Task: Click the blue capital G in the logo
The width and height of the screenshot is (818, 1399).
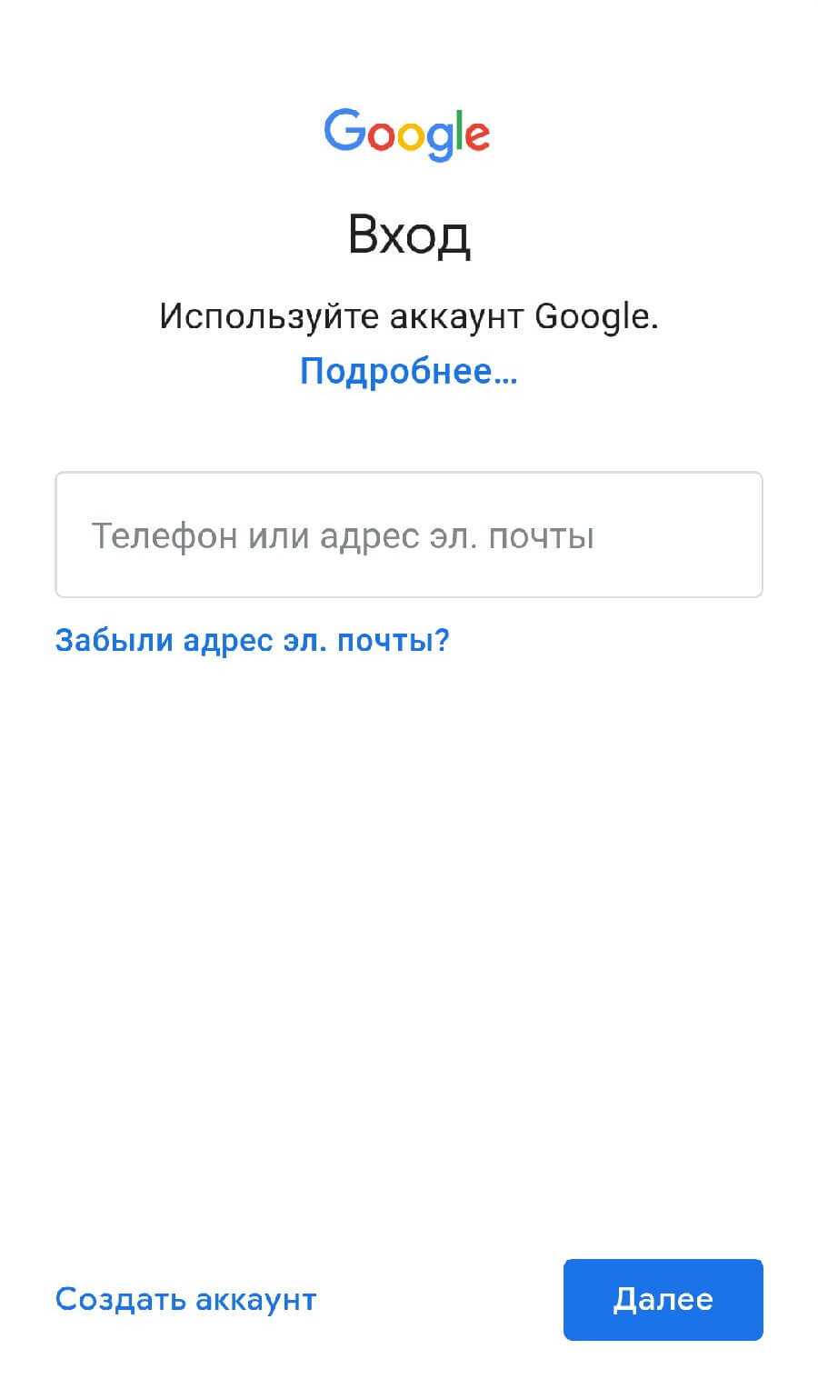Action: [344, 131]
